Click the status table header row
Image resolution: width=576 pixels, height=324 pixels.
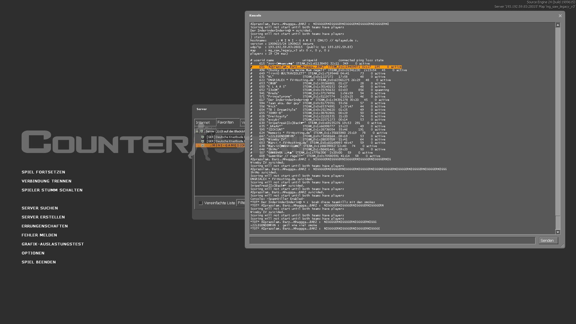click(x=317, y=60)
